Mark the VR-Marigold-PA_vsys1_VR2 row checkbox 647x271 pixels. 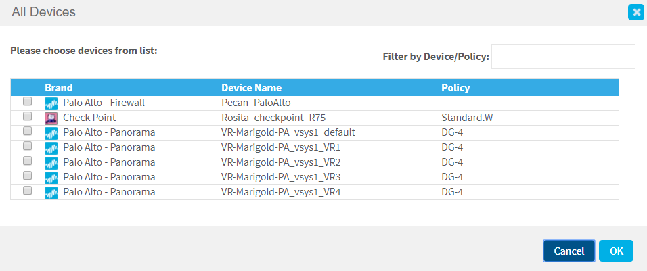point(27,161)
